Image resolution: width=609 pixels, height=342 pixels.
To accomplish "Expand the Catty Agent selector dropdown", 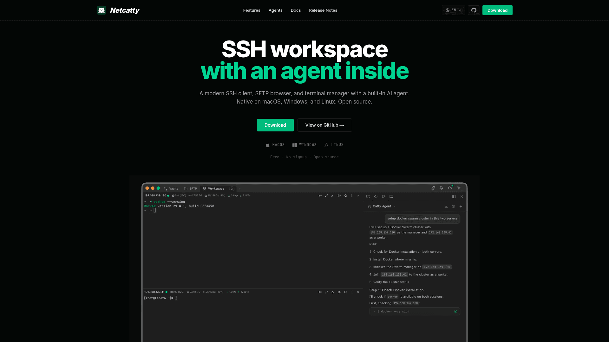I will [x=382, y=206].
